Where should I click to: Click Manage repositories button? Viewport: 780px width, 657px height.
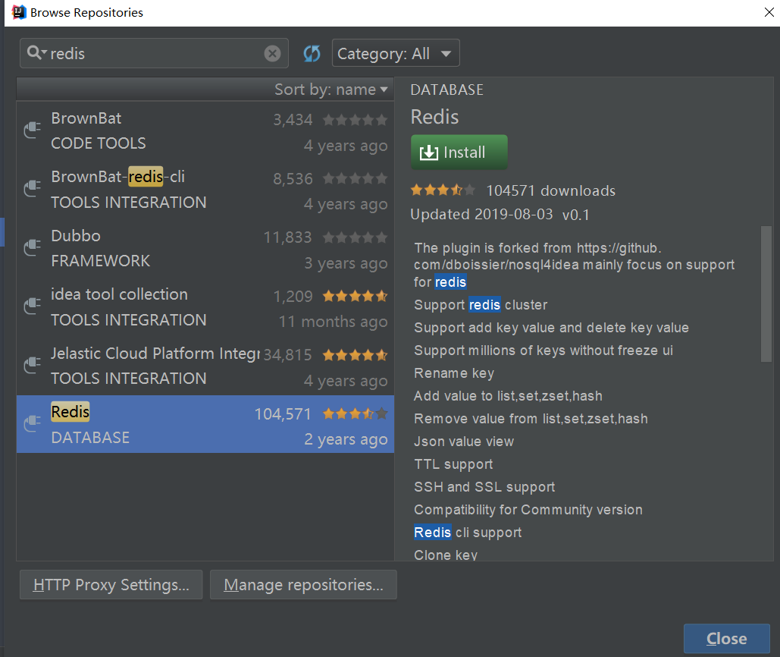point(303,585)
